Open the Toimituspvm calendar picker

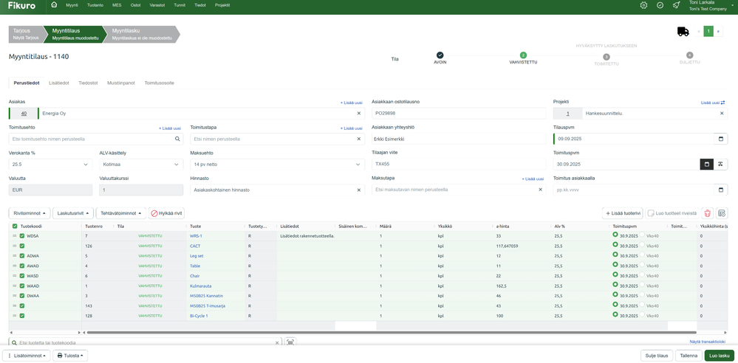707,164
